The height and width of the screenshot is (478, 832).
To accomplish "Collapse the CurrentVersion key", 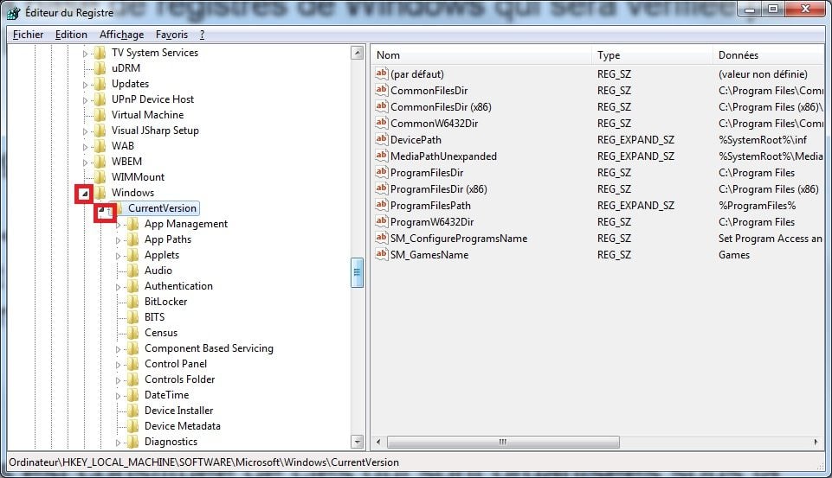I will [101, 209].
